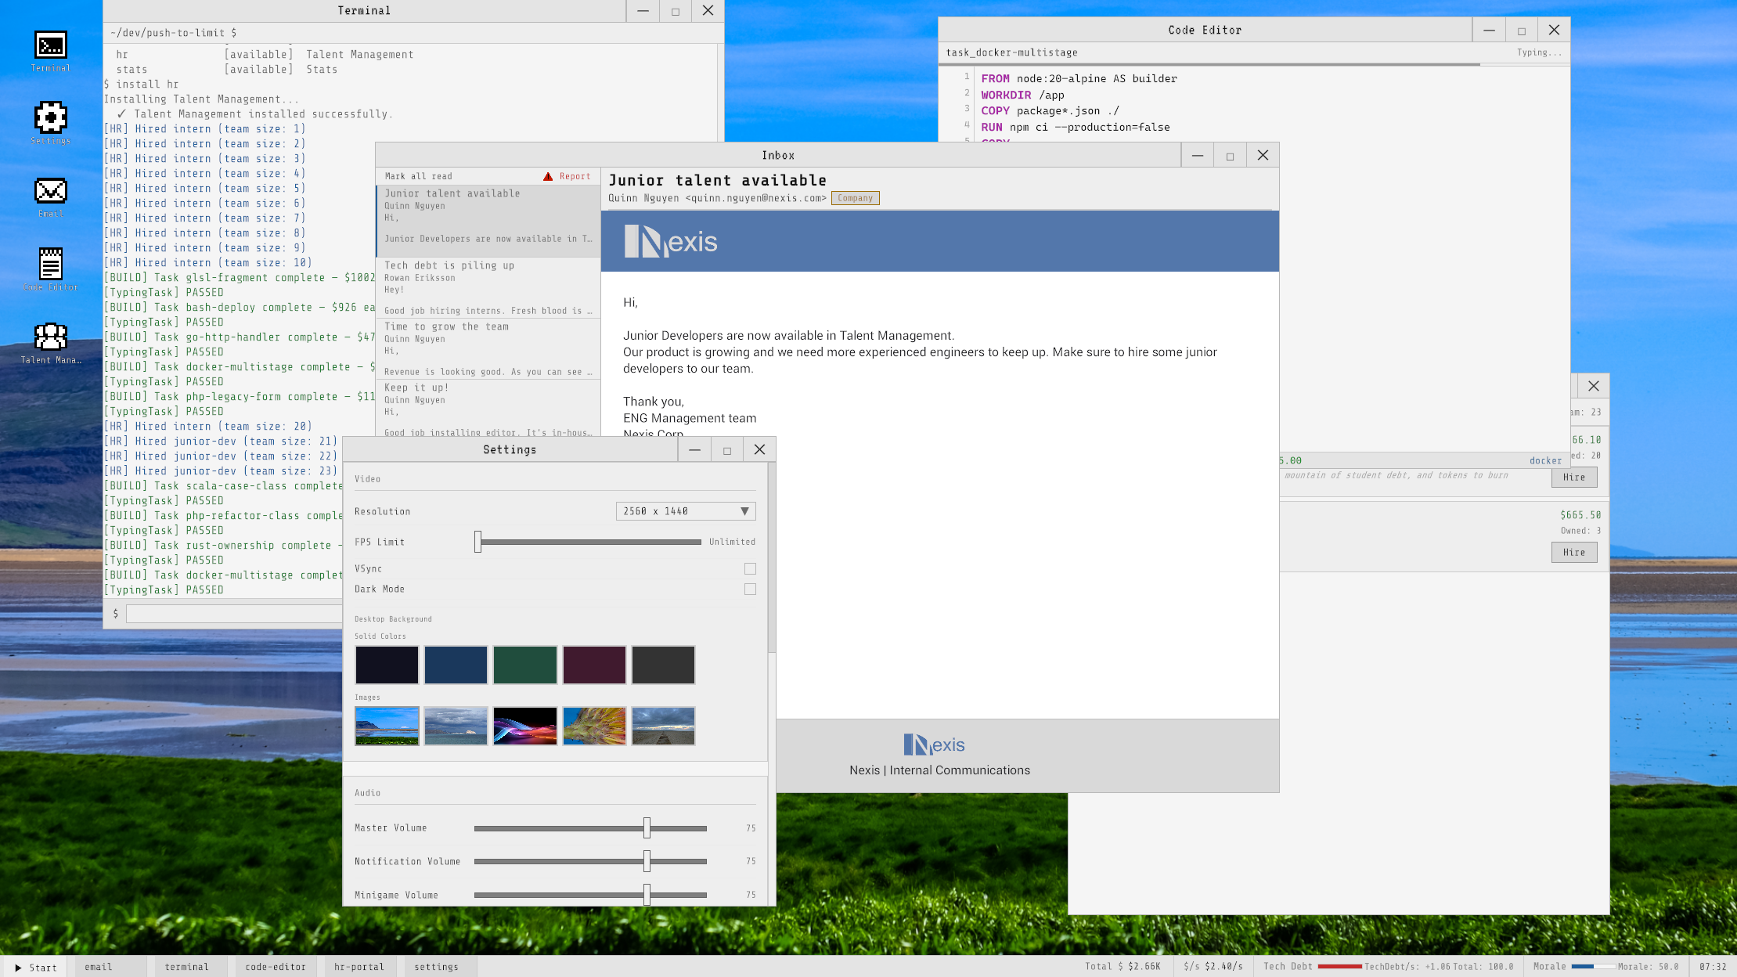This screenshot has width=1737, height=977.
Task: Choose the colorful waves background thumbnail
Action: (x=524, y=726)
